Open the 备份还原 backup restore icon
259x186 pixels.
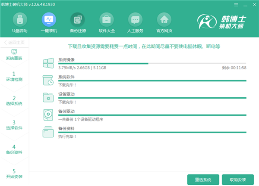coord(78,20)
